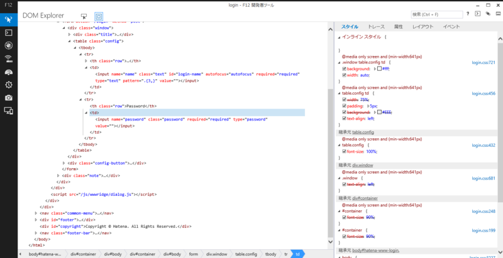Switch to the スタイル tab
Image resolution: width=503 pixels, height=258 pixels.
pyautogui.click(x=350, y=27)
